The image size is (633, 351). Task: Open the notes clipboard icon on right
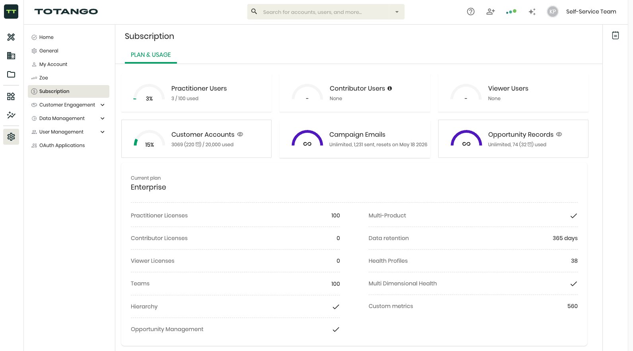[x=616, y=35]
